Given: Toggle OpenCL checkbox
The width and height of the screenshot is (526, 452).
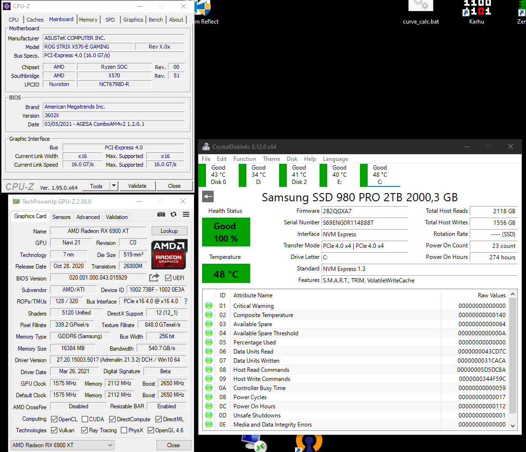Looking at the screenshot, I should click(x=54, y=419).
